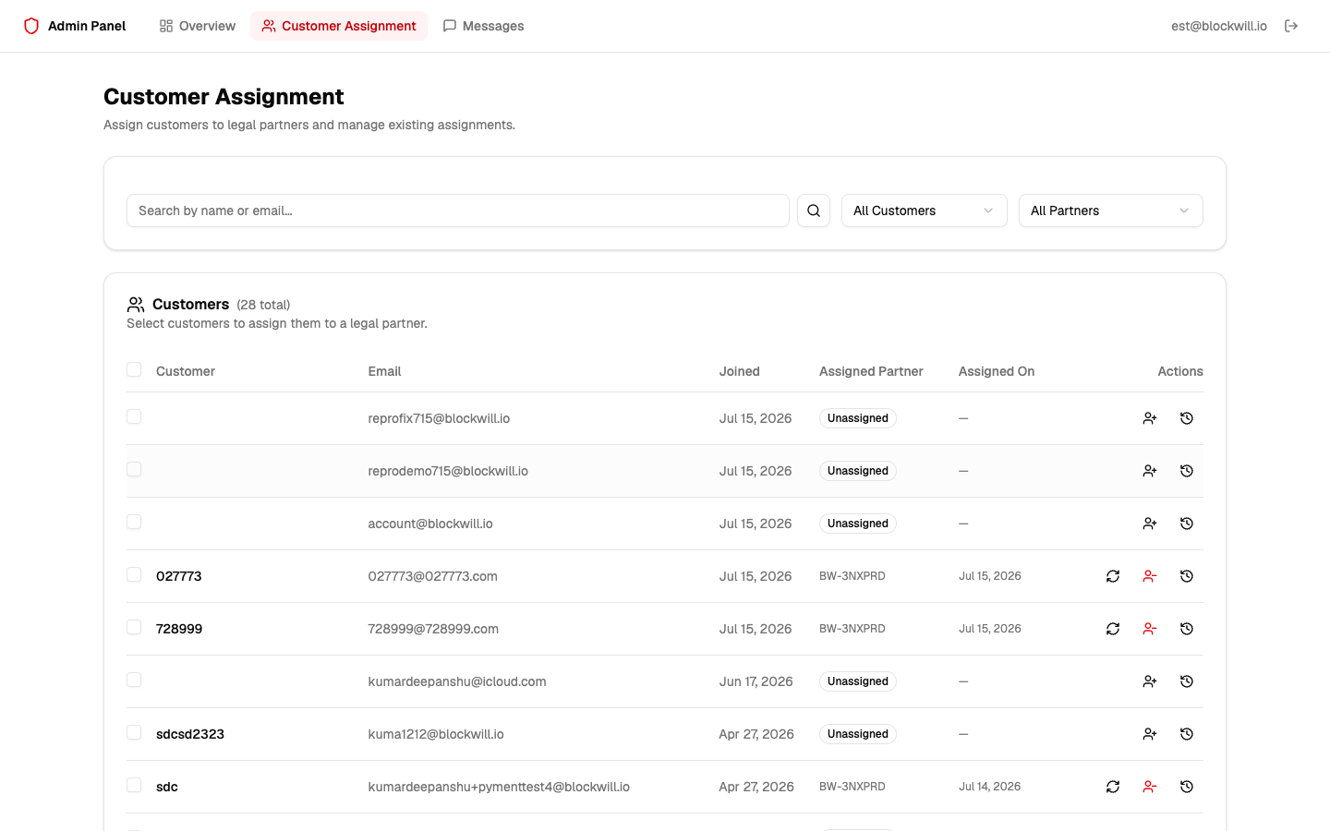Image resolution: width=1330 pixels, height=831 pixels.
Task: Open the All Partners filter dropdown
Action: 1110,211
